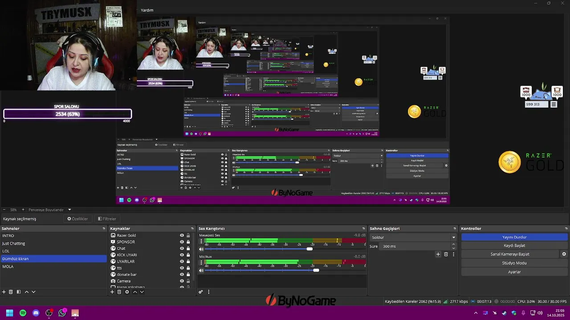Open WhatsApp from the taskbar
The width and height of the screenshot is (570, 320).
[x=62, y=313]
